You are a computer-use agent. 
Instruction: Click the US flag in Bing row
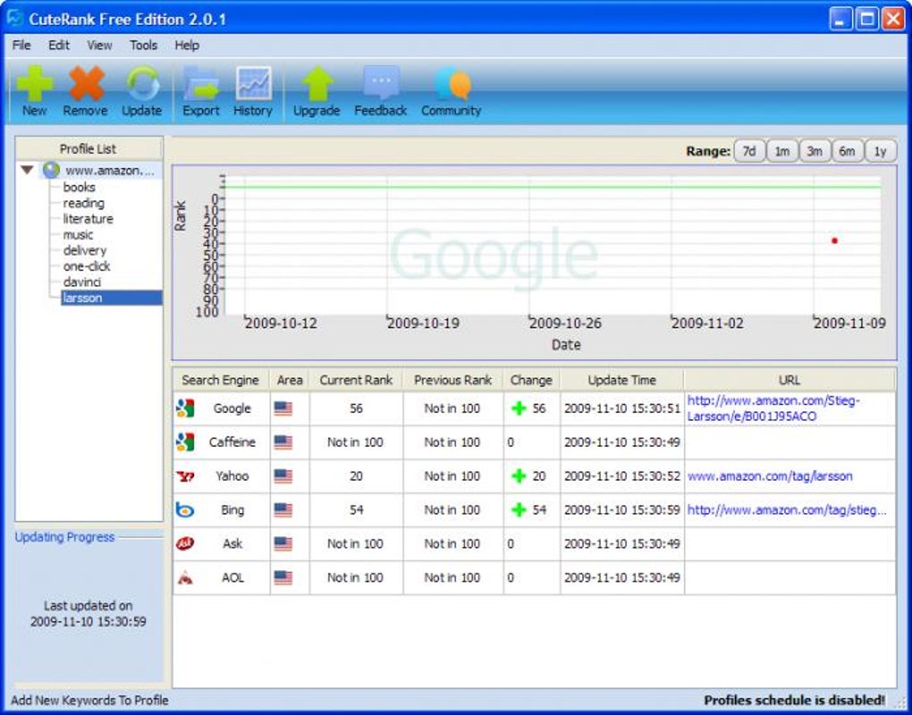(x=283, y=510)
